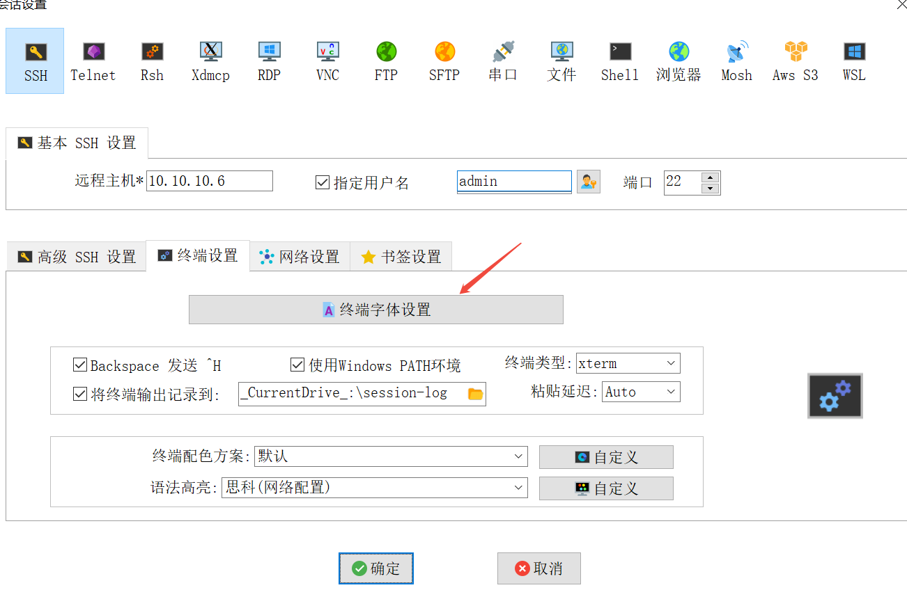The image size is (907, 606).
Task: Uncheck 使用Windows PATH环境
Action: pyautogui.click(x=297, y=365)
